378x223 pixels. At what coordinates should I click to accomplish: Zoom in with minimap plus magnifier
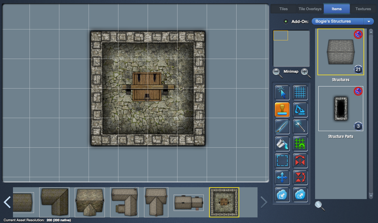[x=306, y=72]
